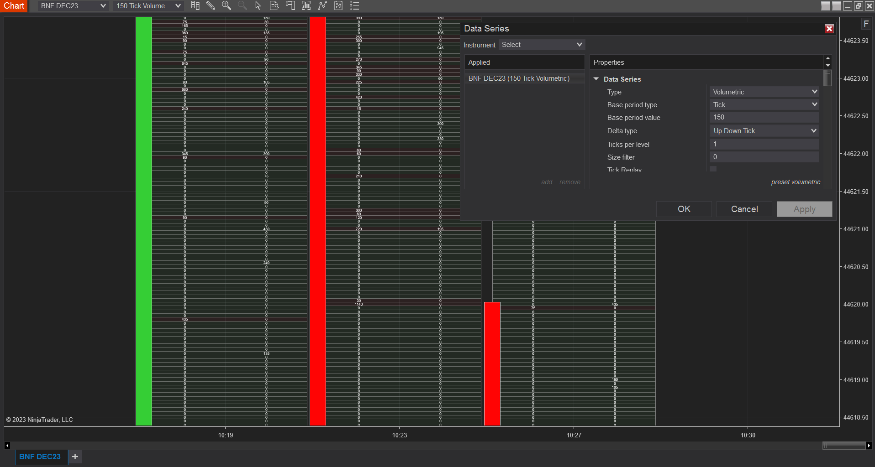Add a new chart tab with plus
This screenshot has width=875, height=467.
click(75, 457)
